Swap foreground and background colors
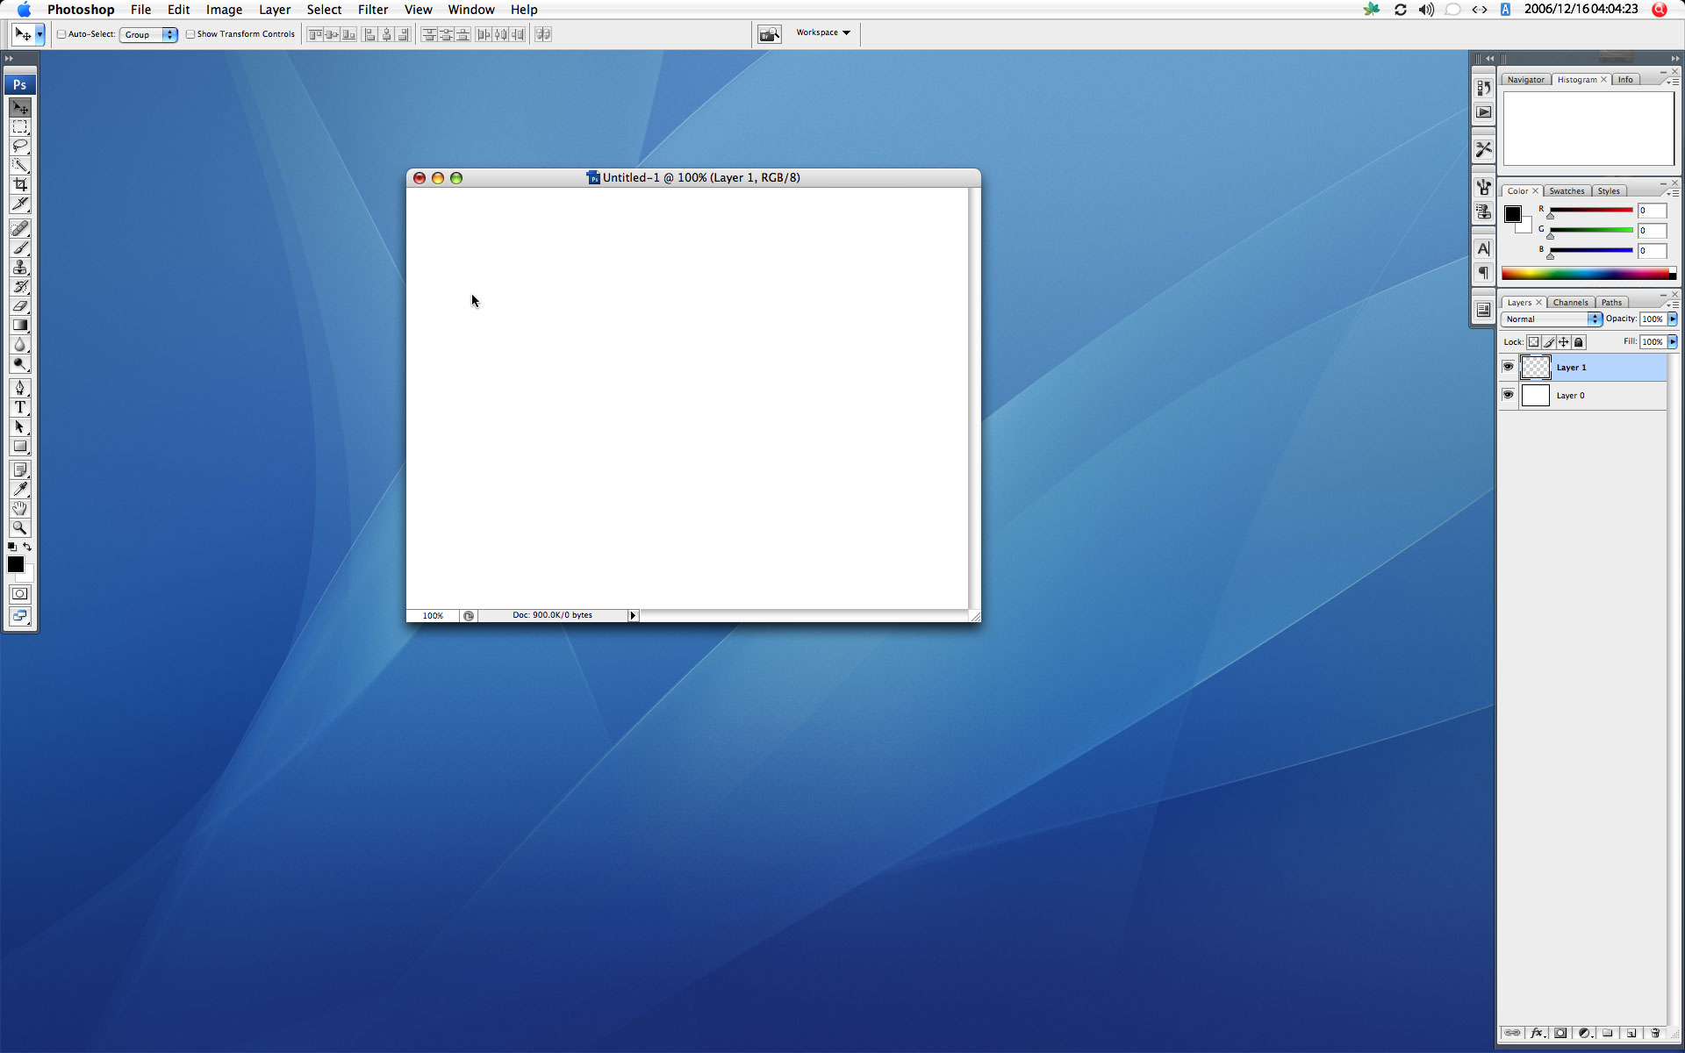Image resolution: width=1685 pixels, height=1053 pixels. point(27,547)
